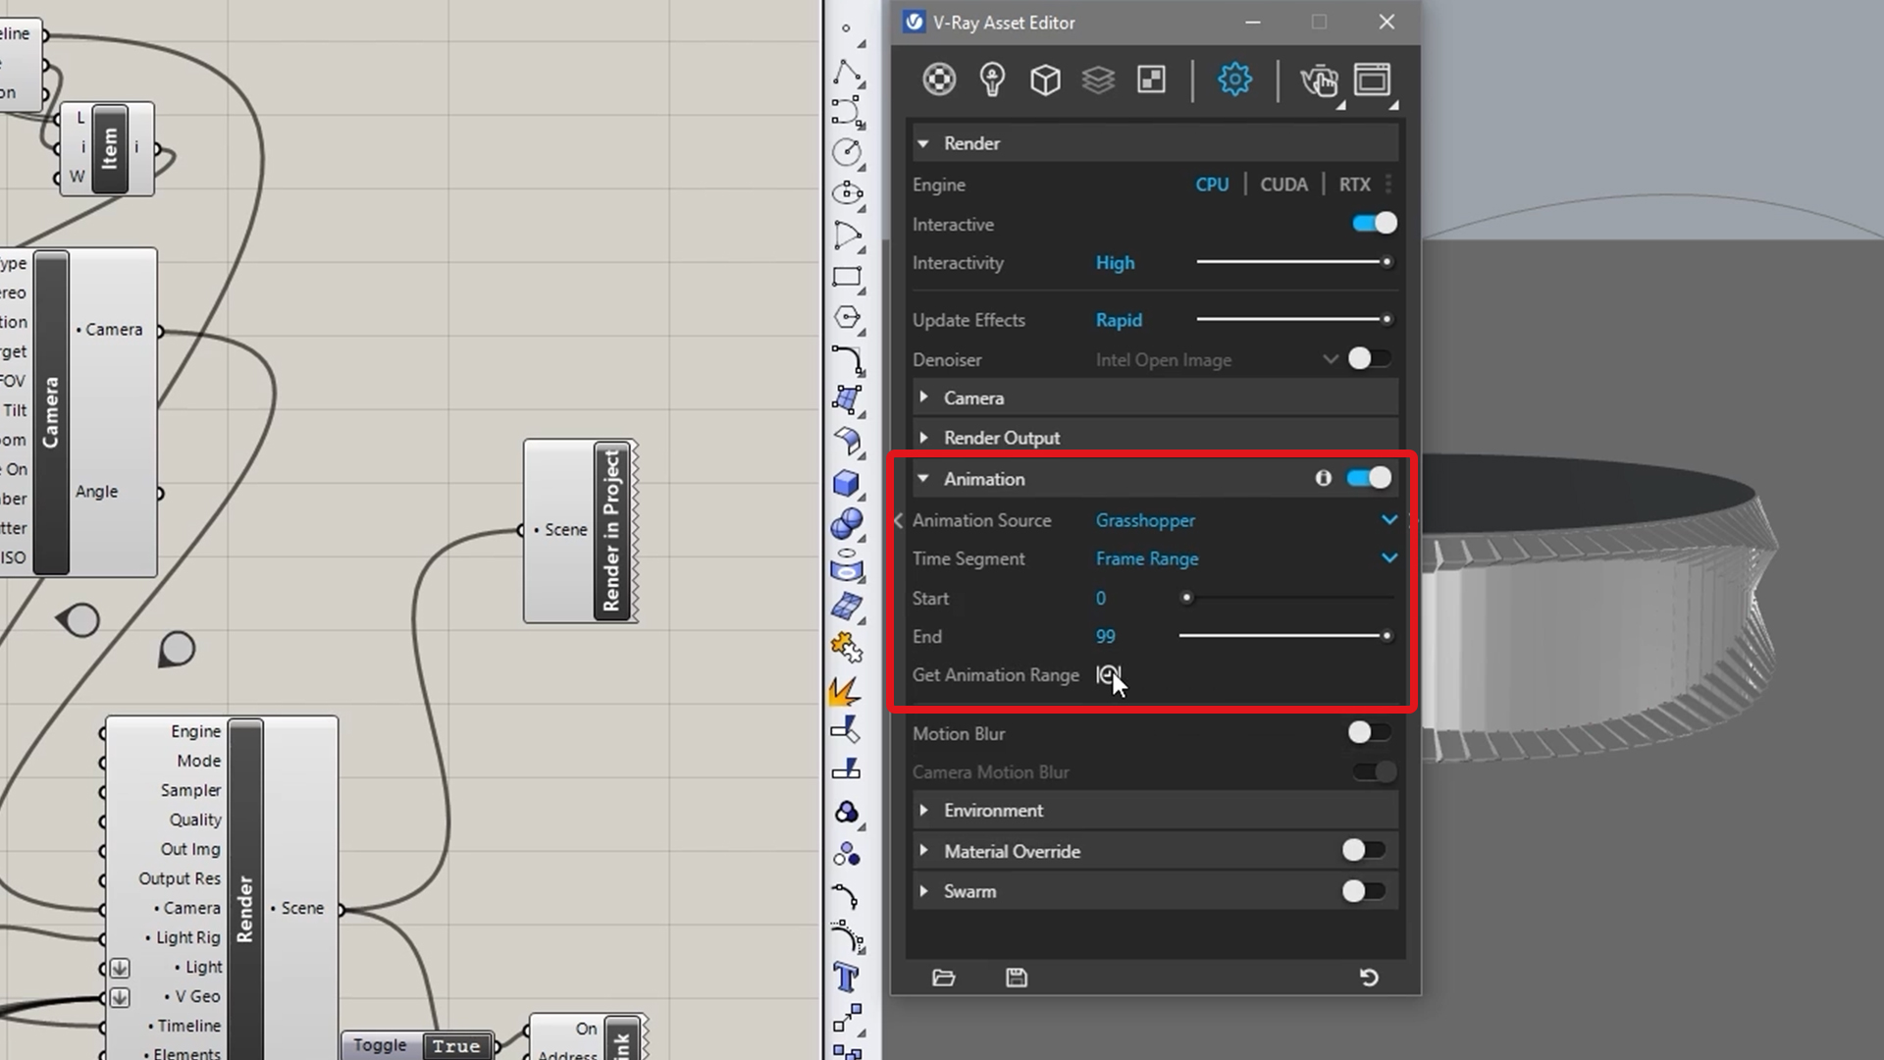Click the V Geo input arrow icon
Screen dimensions: 1884x1060
coord(120,997)
